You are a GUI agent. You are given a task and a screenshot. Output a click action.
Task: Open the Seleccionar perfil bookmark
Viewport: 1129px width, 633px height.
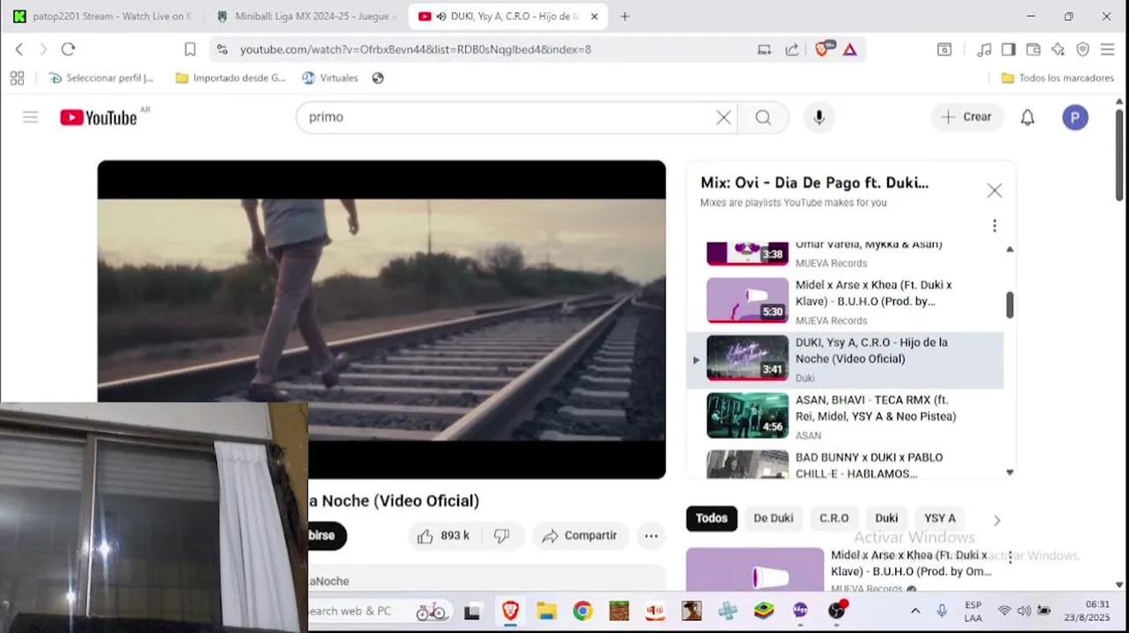pyautogui.click(x=102, y=78)
